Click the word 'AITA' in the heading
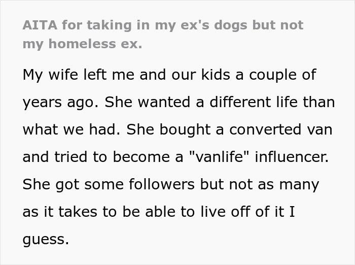355x265 pixels. 40,25
